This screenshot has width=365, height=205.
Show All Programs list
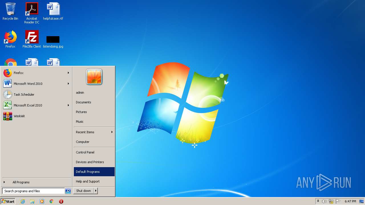(x=36, y=182)
